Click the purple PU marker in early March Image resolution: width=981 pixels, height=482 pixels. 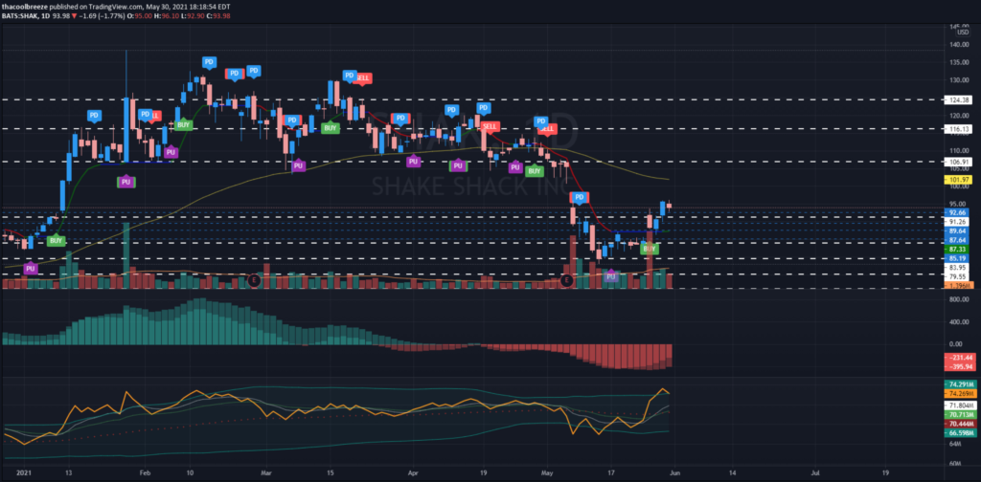click(298, 165)
